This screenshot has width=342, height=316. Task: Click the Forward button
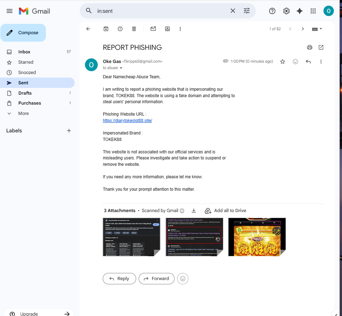point(156,279)
